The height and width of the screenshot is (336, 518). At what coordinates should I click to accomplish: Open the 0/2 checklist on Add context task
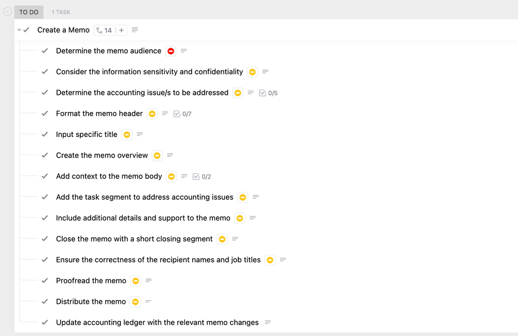point(202,176)
